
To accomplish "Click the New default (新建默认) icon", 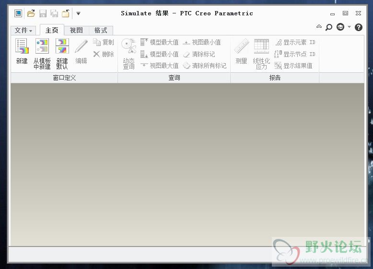I will click(62, 46).
